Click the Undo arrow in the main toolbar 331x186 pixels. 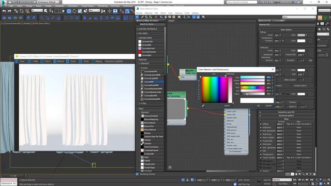[x=4, y=11]
